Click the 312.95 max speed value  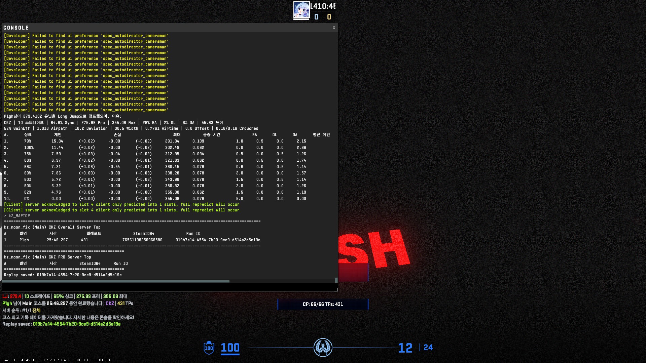coord(172,154)
